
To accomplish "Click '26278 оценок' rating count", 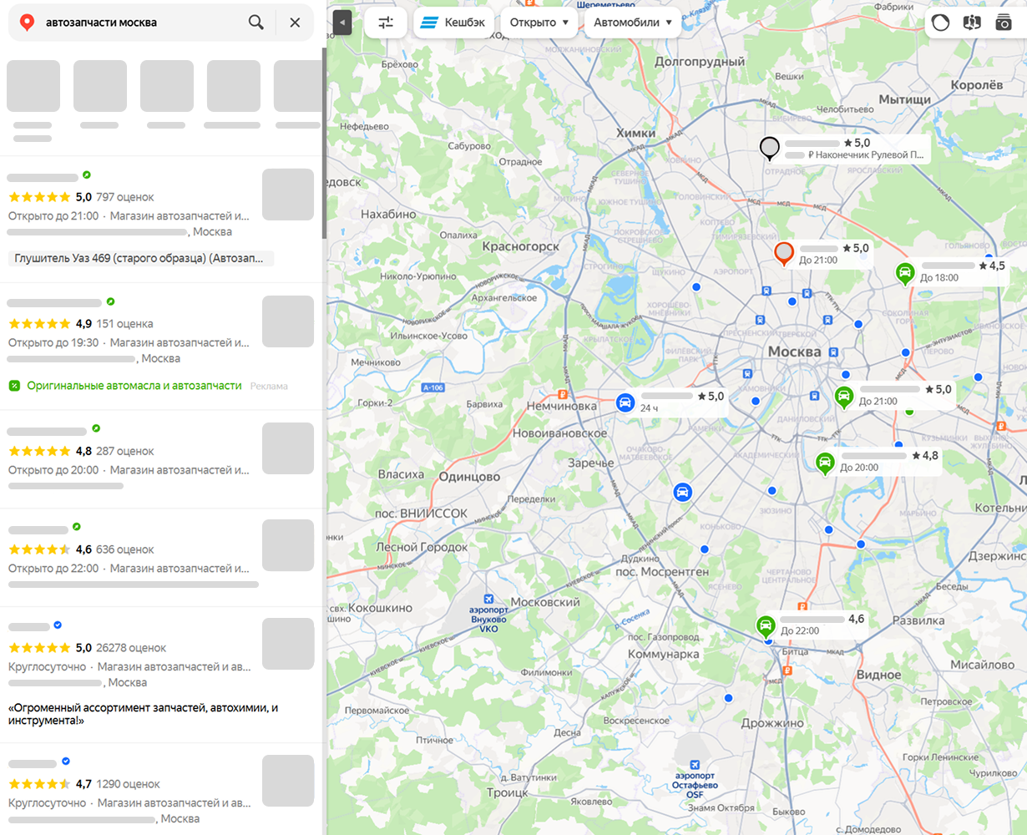I will click(x=131, y=648).
